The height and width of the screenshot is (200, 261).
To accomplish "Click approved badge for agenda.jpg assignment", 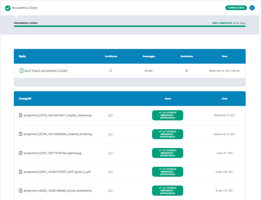I will click(167, 153).
